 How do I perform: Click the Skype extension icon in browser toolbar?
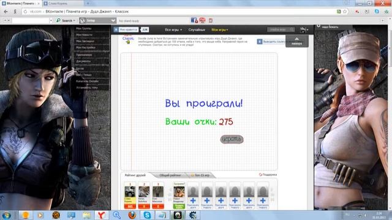(x=377, y=12)
